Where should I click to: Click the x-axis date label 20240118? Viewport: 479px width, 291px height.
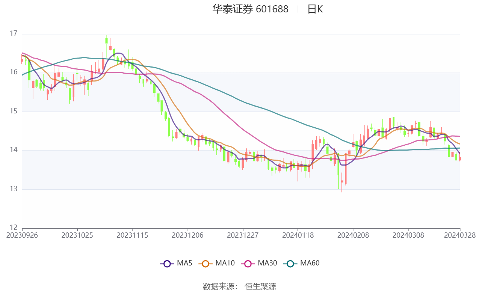click(x=298, y=235)
